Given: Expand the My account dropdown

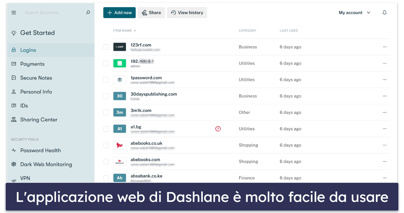Looking at the screenshot, I should tap(354, 13).
